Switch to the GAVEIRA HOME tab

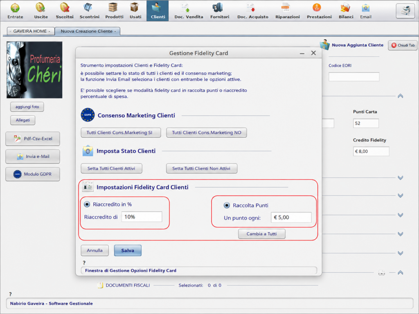click(x=30, y=31)
